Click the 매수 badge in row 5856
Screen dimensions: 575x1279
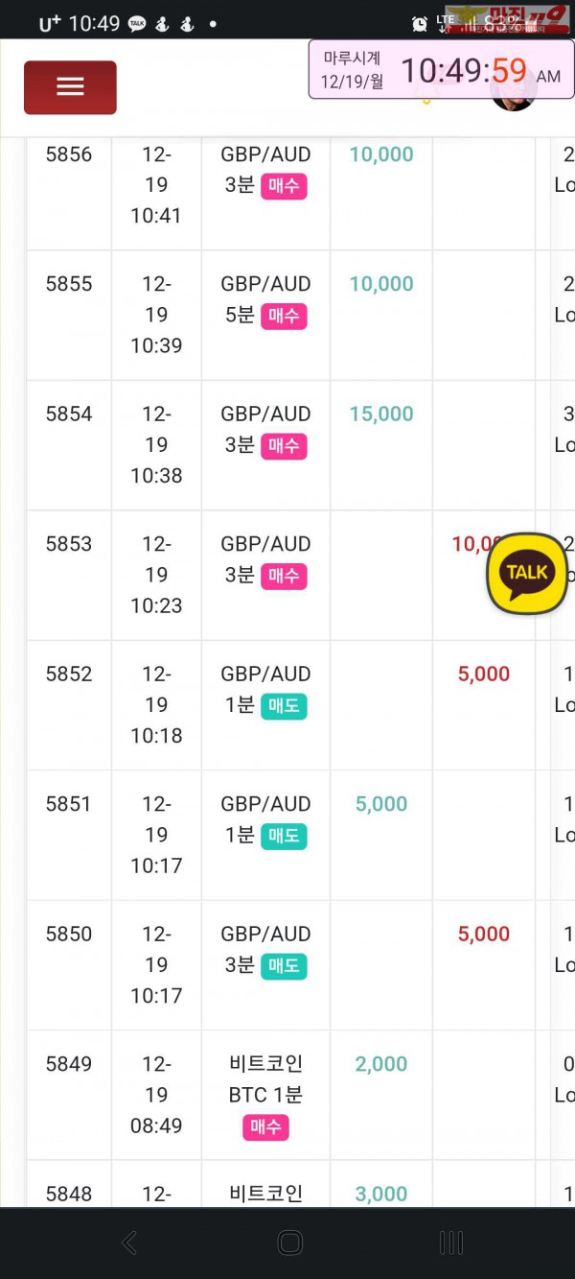[284, 186]
